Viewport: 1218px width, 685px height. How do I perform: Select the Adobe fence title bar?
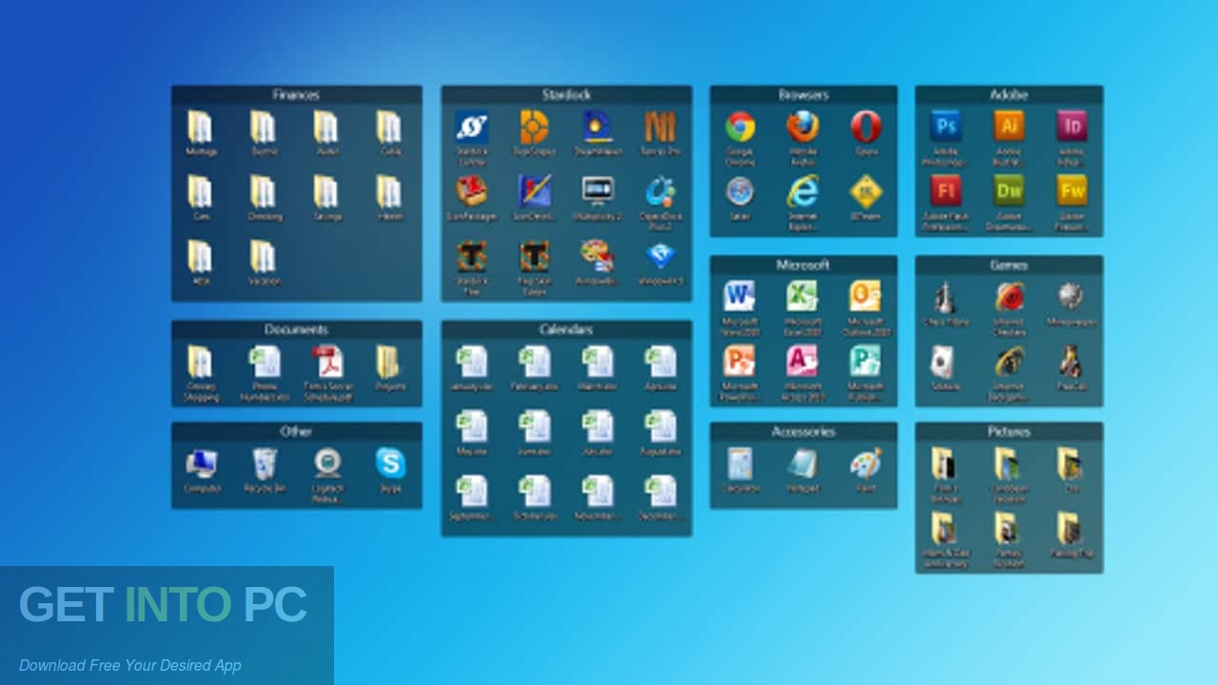pos(1009,94)
